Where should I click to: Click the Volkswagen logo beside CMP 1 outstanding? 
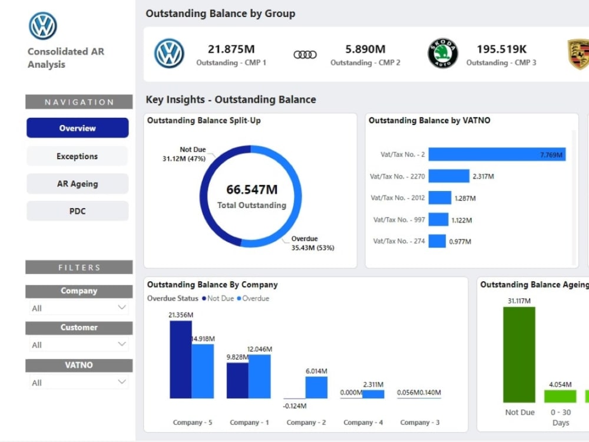(169, 54)
